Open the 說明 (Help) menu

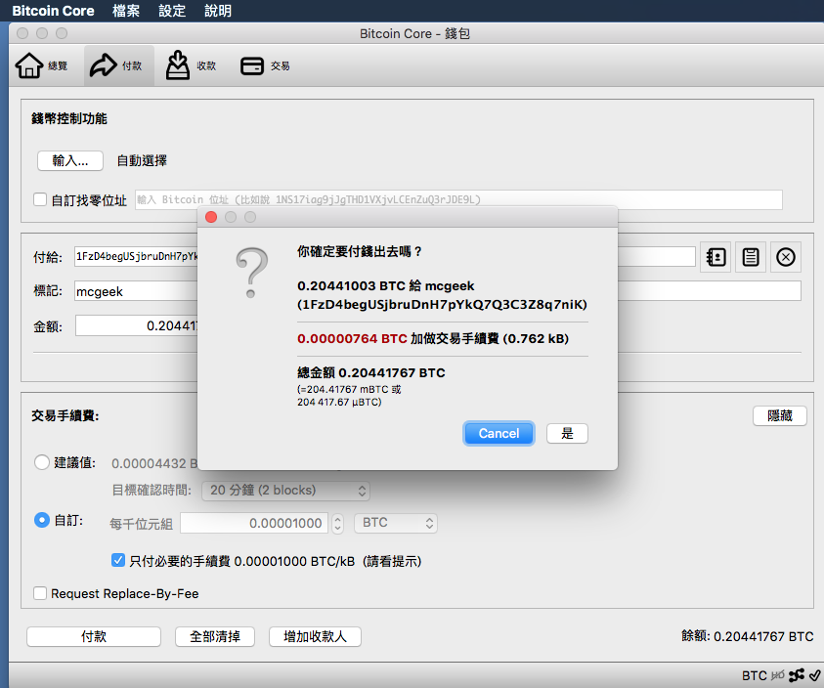pyautogui.click(x=218, y=11)
